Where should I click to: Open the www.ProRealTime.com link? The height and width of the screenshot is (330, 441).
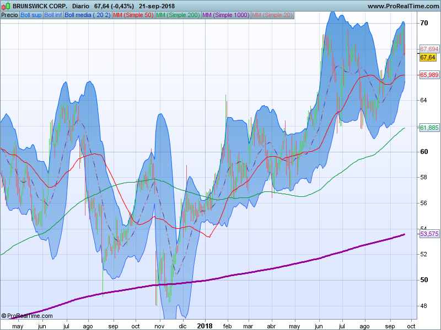pos(403,6)
